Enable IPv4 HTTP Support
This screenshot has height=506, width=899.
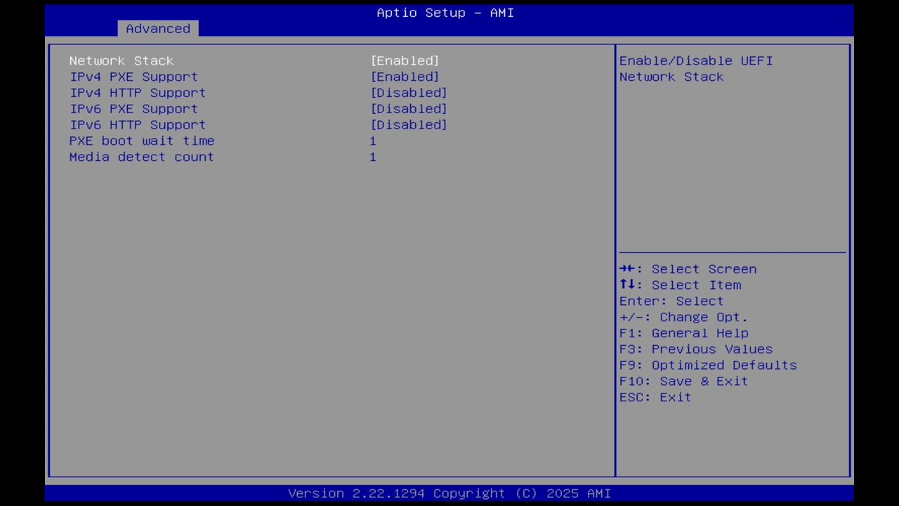[408, 92]
